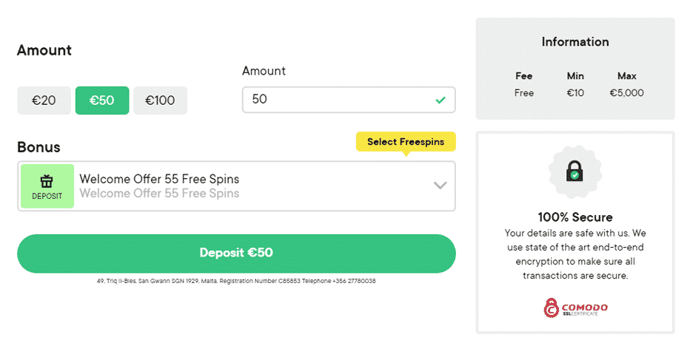Click the green checkmark in Amount field

(x=440, y=101)
